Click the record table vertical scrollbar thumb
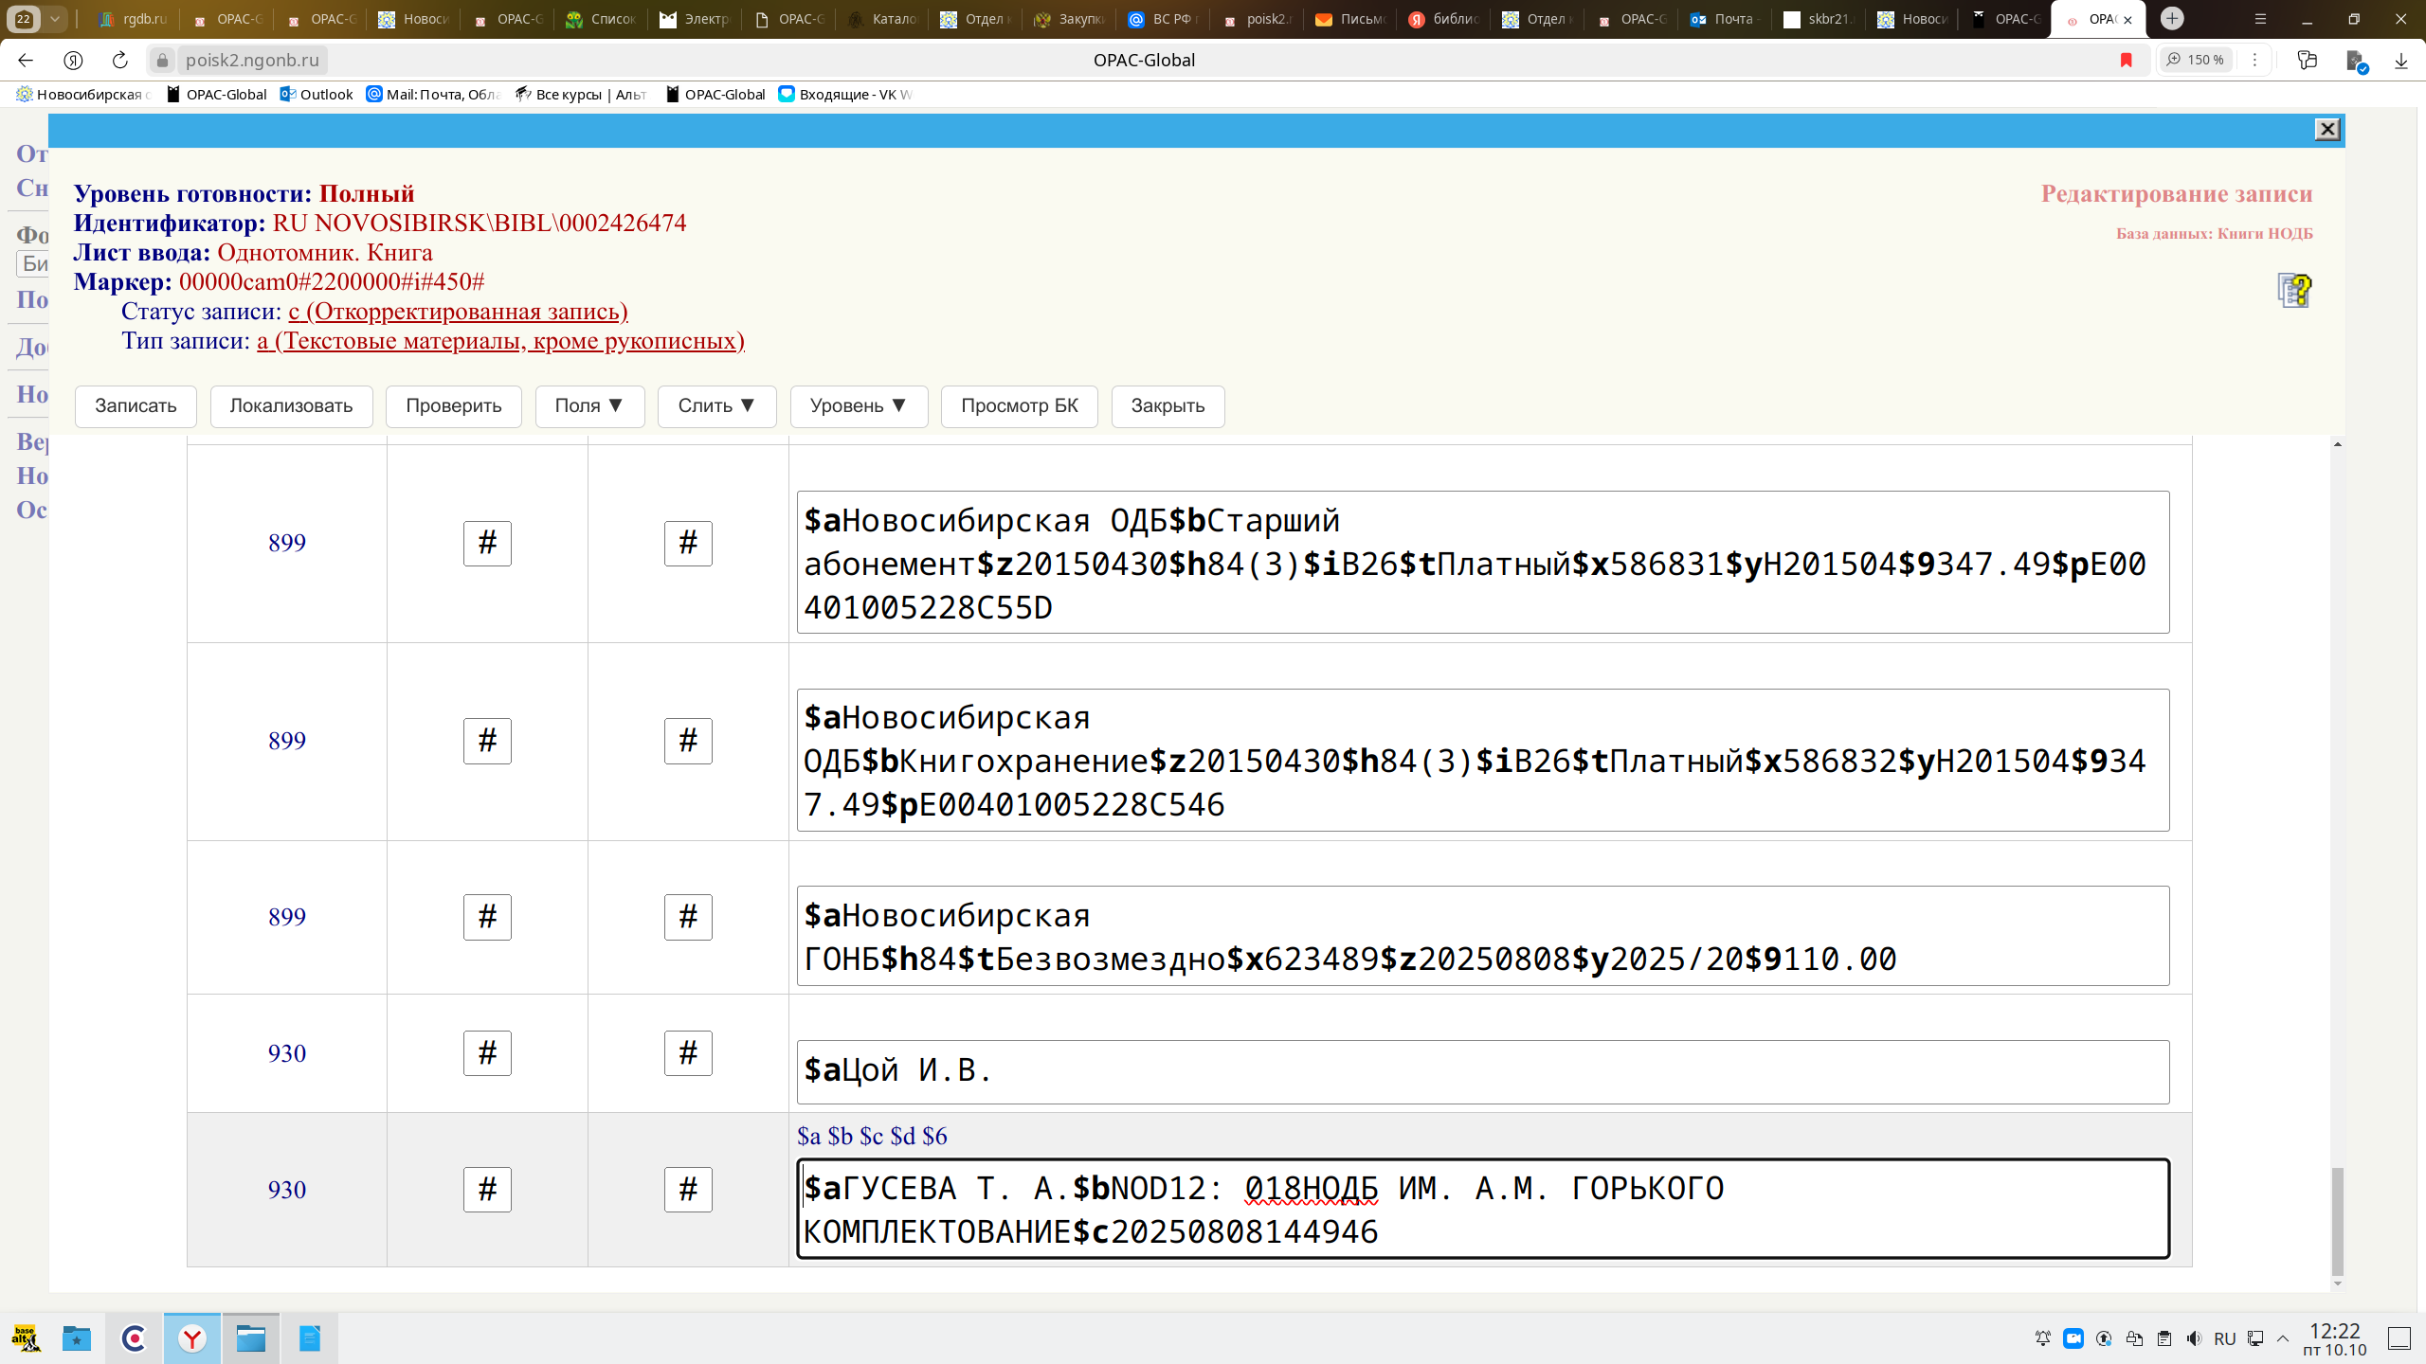This screenshot has width=2426, height=1364. pyautogui.click(x=2338, y=1222)
